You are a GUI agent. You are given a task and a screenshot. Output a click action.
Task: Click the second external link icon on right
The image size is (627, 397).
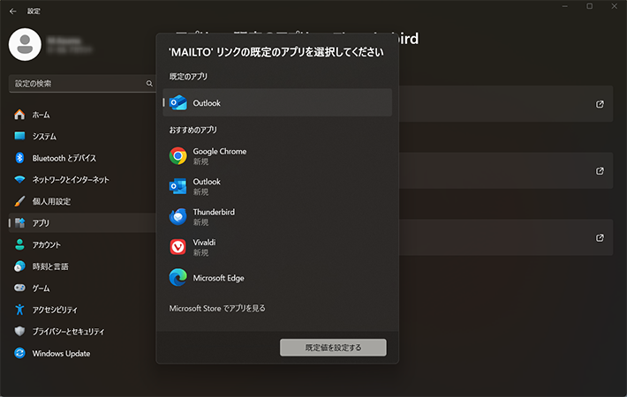pyautogui.click(x=600, y=171)
